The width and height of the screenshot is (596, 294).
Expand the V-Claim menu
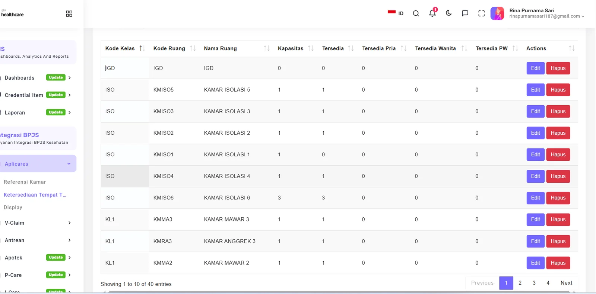pyautogui.click(x=37, y=223)
